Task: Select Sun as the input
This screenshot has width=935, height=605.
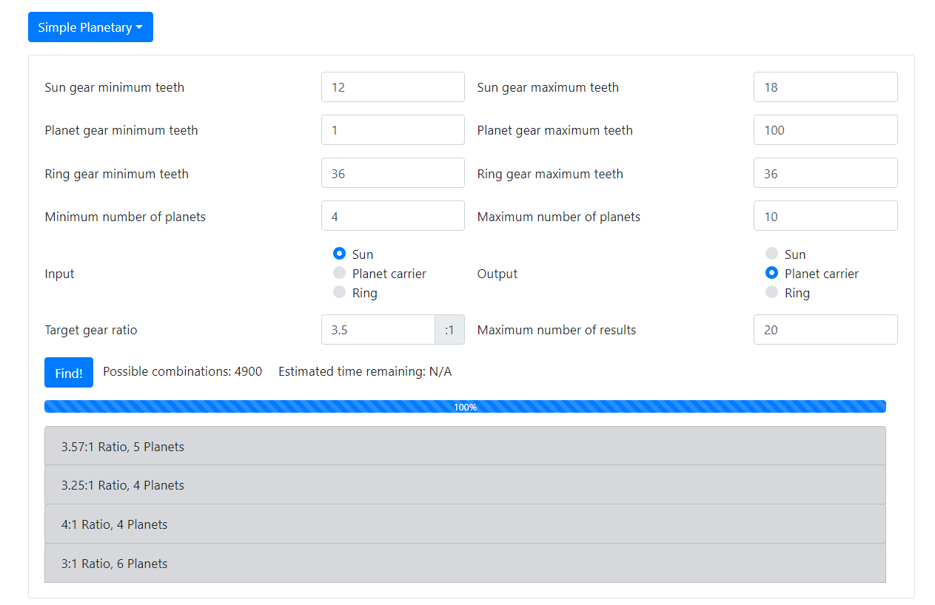Action: point(340,254)
